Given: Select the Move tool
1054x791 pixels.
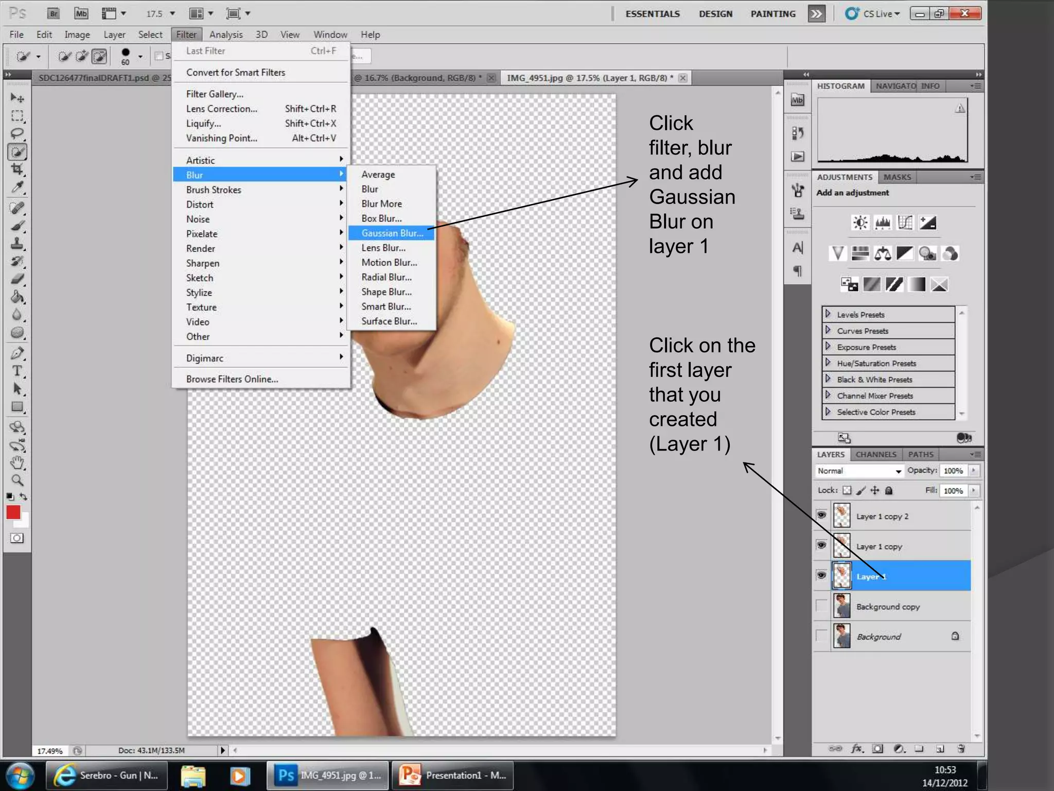Looking at the screenshot, I should coord(17,98).
